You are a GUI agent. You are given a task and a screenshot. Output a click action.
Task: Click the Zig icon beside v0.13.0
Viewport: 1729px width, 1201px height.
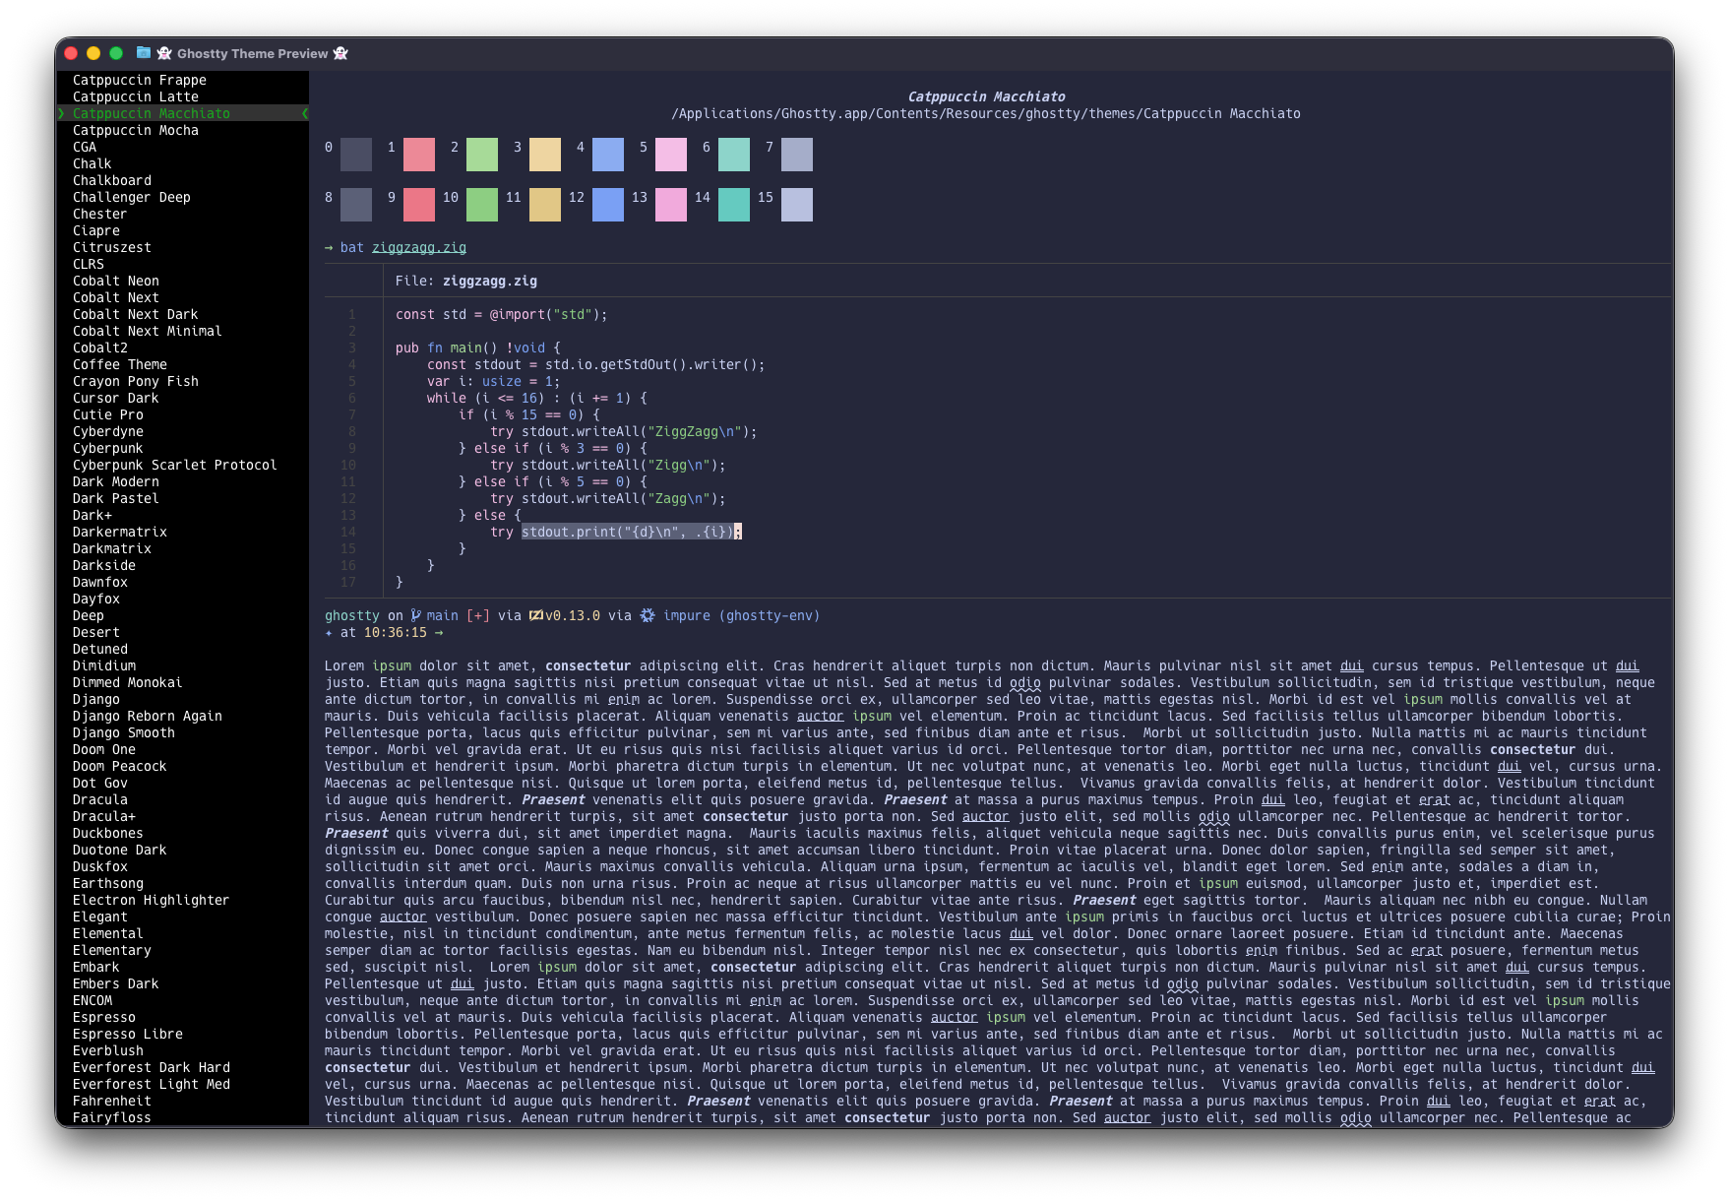535,615
